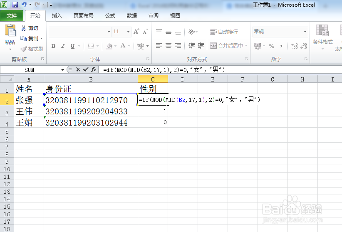This screenshot has height=232, width=342.
Task: Click the 合并后居中 merge and center button
Action: pos(226,46)
